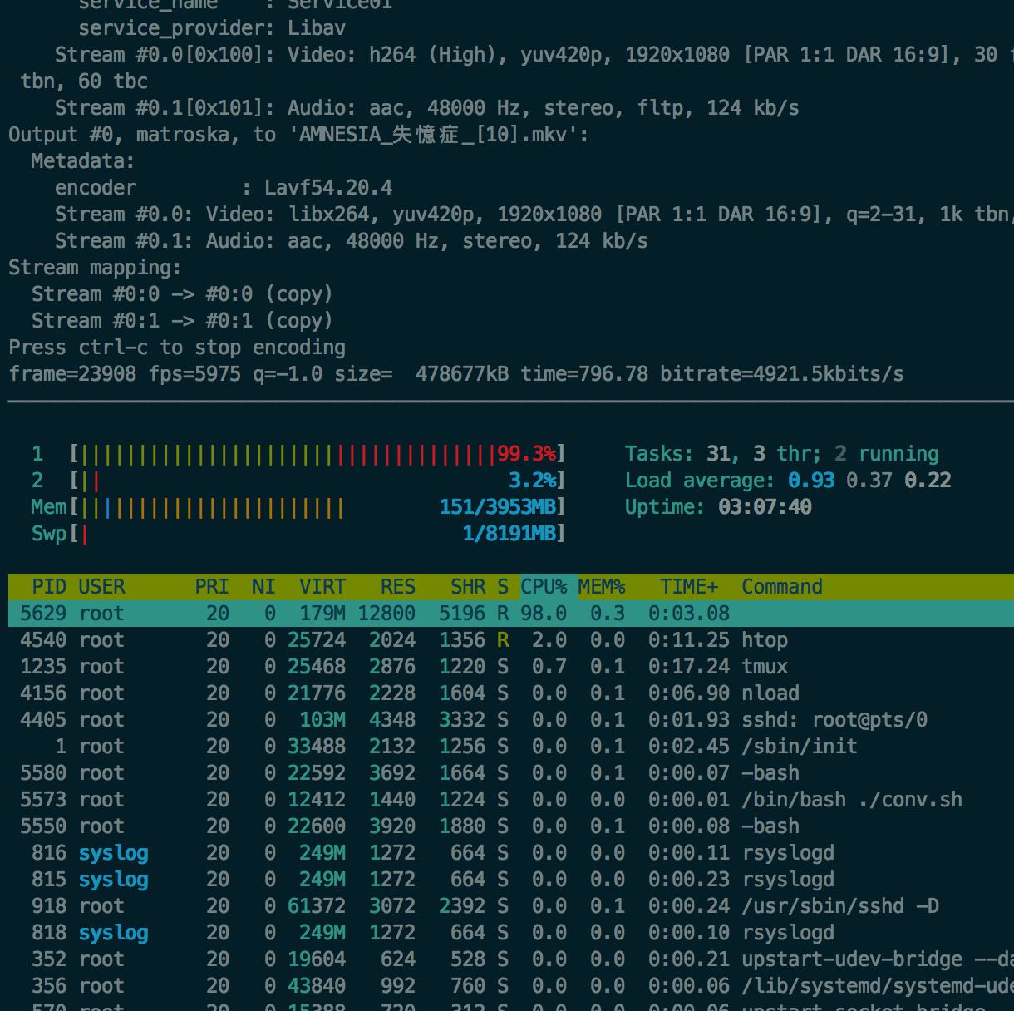
Task: Select the highlighted process row 5629
Action: 511,614
